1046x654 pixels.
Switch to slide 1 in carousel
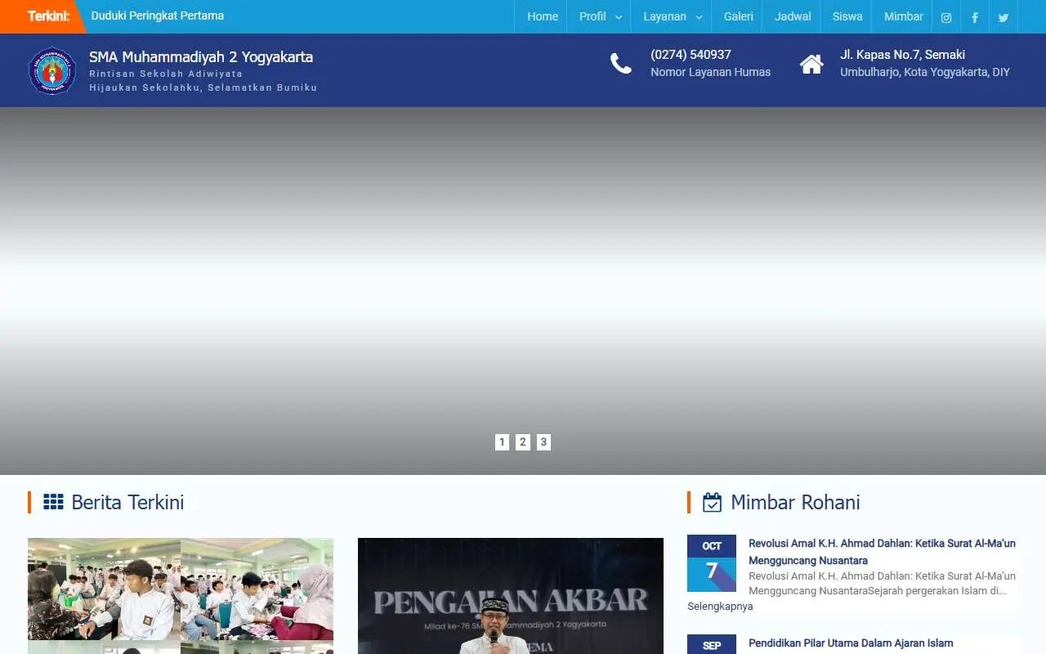502,442
